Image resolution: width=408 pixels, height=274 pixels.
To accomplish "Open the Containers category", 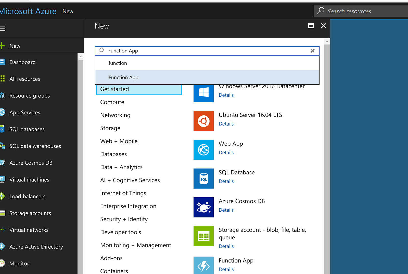I will pos(114,271).
